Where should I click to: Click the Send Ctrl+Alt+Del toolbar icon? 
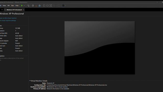tap(28, 6)
